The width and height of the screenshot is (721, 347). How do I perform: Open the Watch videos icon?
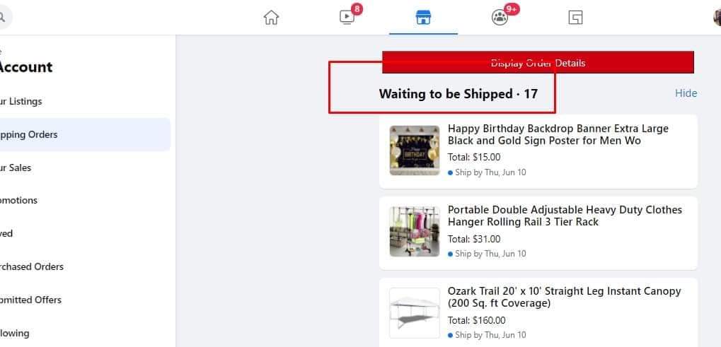tap(347, 18)
